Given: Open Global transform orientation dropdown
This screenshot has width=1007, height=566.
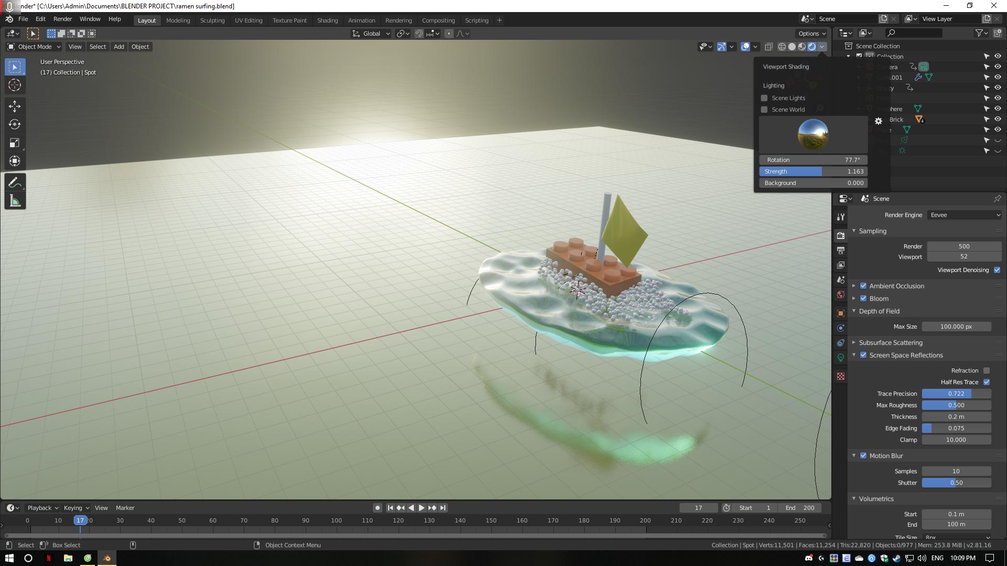Looking at the screenshot, I should (x=371, y=34).
